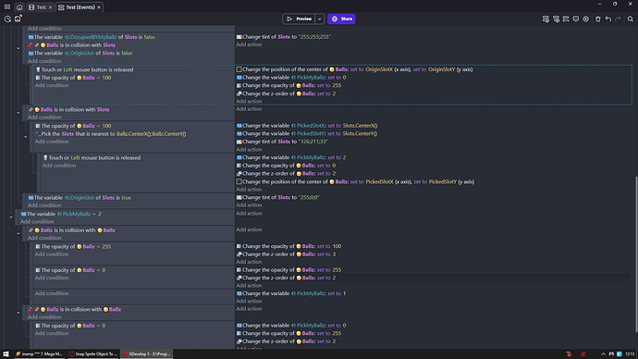638x359 pixels.
Task: Fold the 'Pick the Slots that is nearest' event
Action: pyautogui.click(x=26, y=137)
